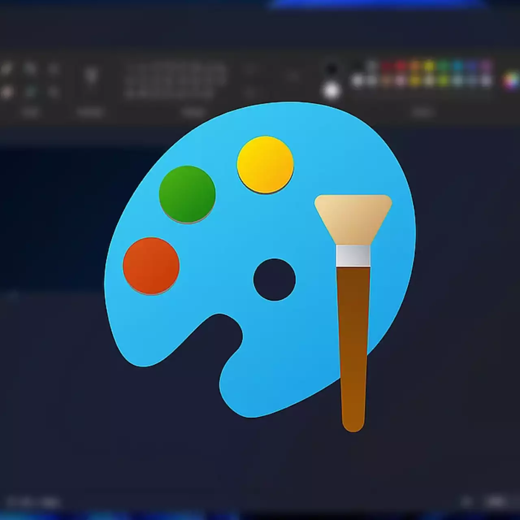The height and width of the screenshot is (520, 520).
Task: Select the black Color 1 circle
Action: 331,69
